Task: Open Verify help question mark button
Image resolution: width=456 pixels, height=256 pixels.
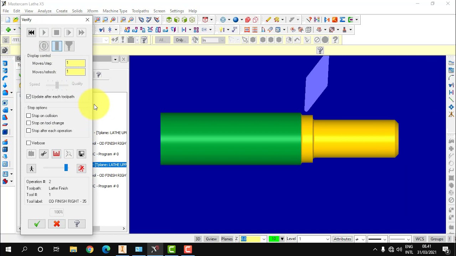Action: [x=77, y=224]
